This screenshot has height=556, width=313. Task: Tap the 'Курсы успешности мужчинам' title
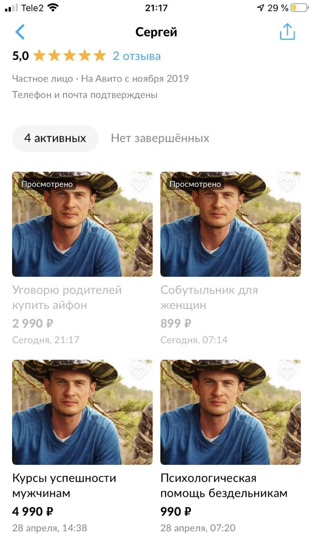(64, 486)
